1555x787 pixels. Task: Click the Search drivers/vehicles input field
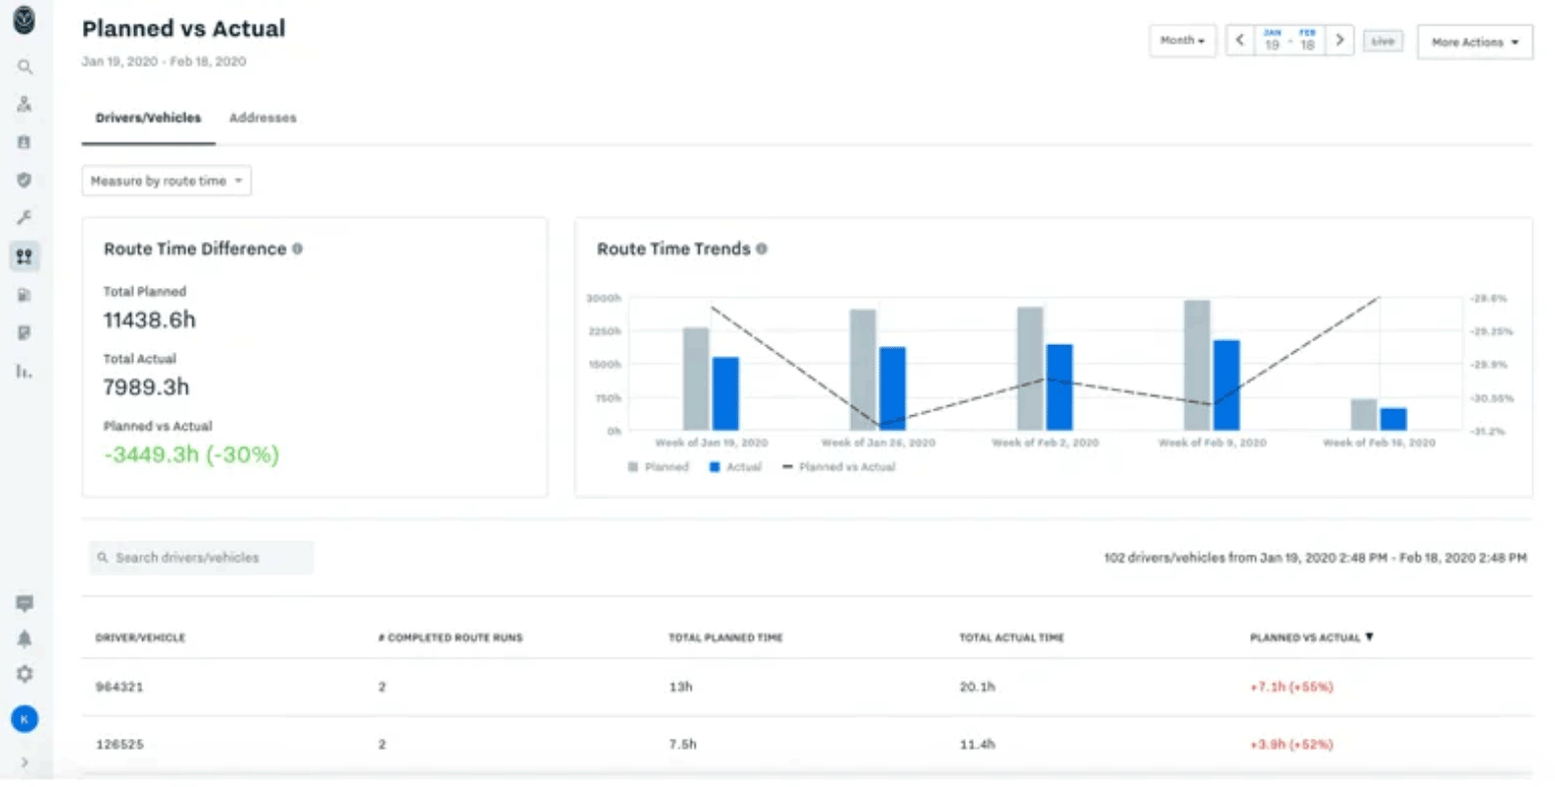click(202, 558)
